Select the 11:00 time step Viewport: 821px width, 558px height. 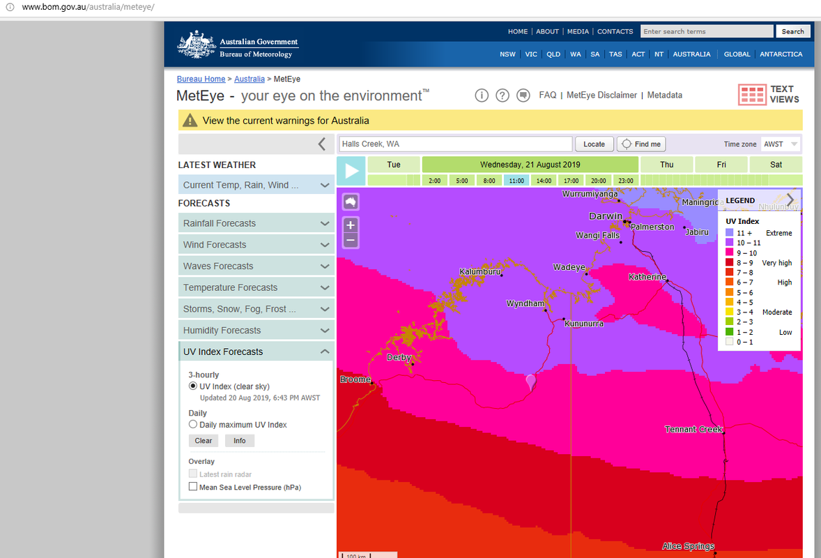tap(516, 180)
